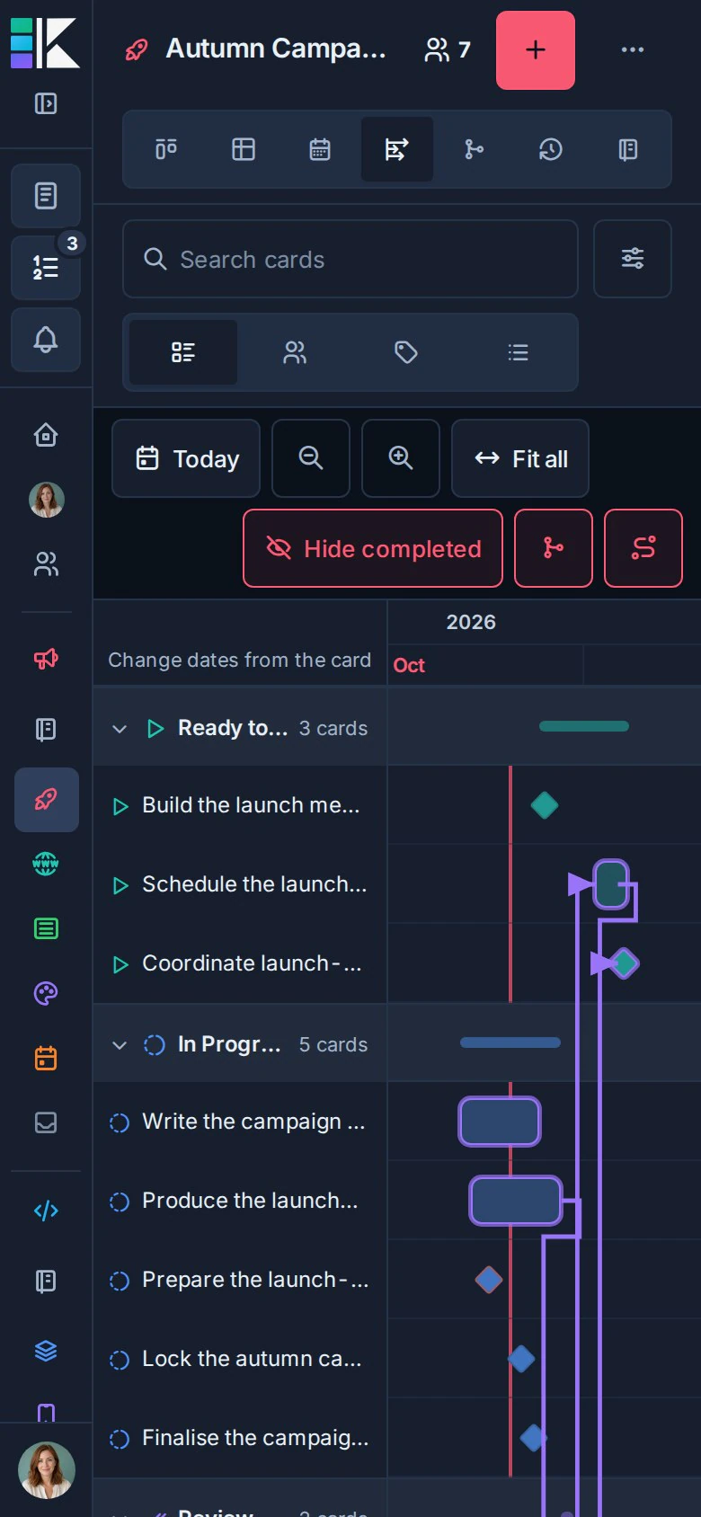Screen dimensions: 701x1517
Task: Select the active rocket board icon
Action: click(46, 799)
